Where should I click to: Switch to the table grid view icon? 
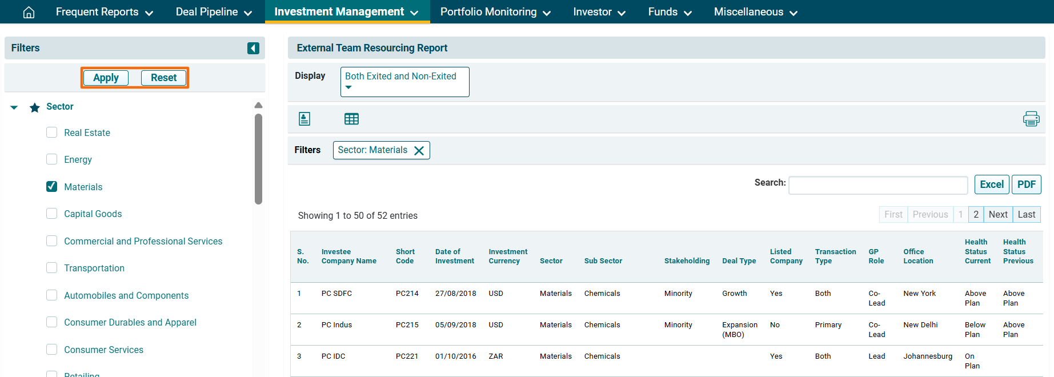point(351,119)
